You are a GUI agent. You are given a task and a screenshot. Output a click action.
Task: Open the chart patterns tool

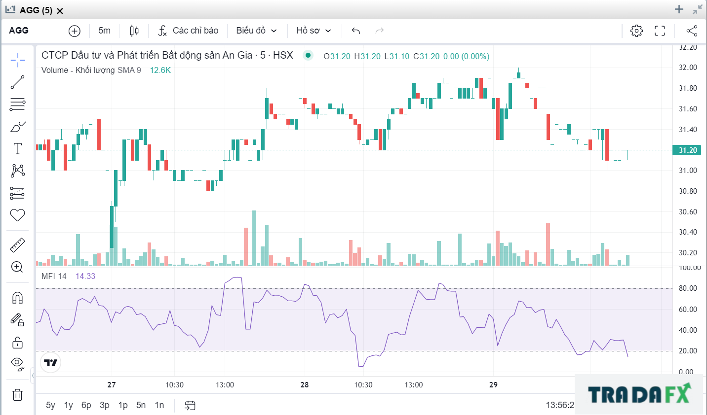pyautogui.click(x=18, y=171)
